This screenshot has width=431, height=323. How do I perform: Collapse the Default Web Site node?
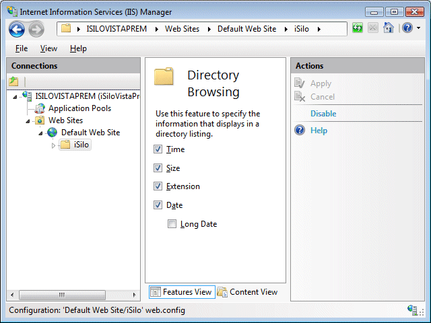41,133
